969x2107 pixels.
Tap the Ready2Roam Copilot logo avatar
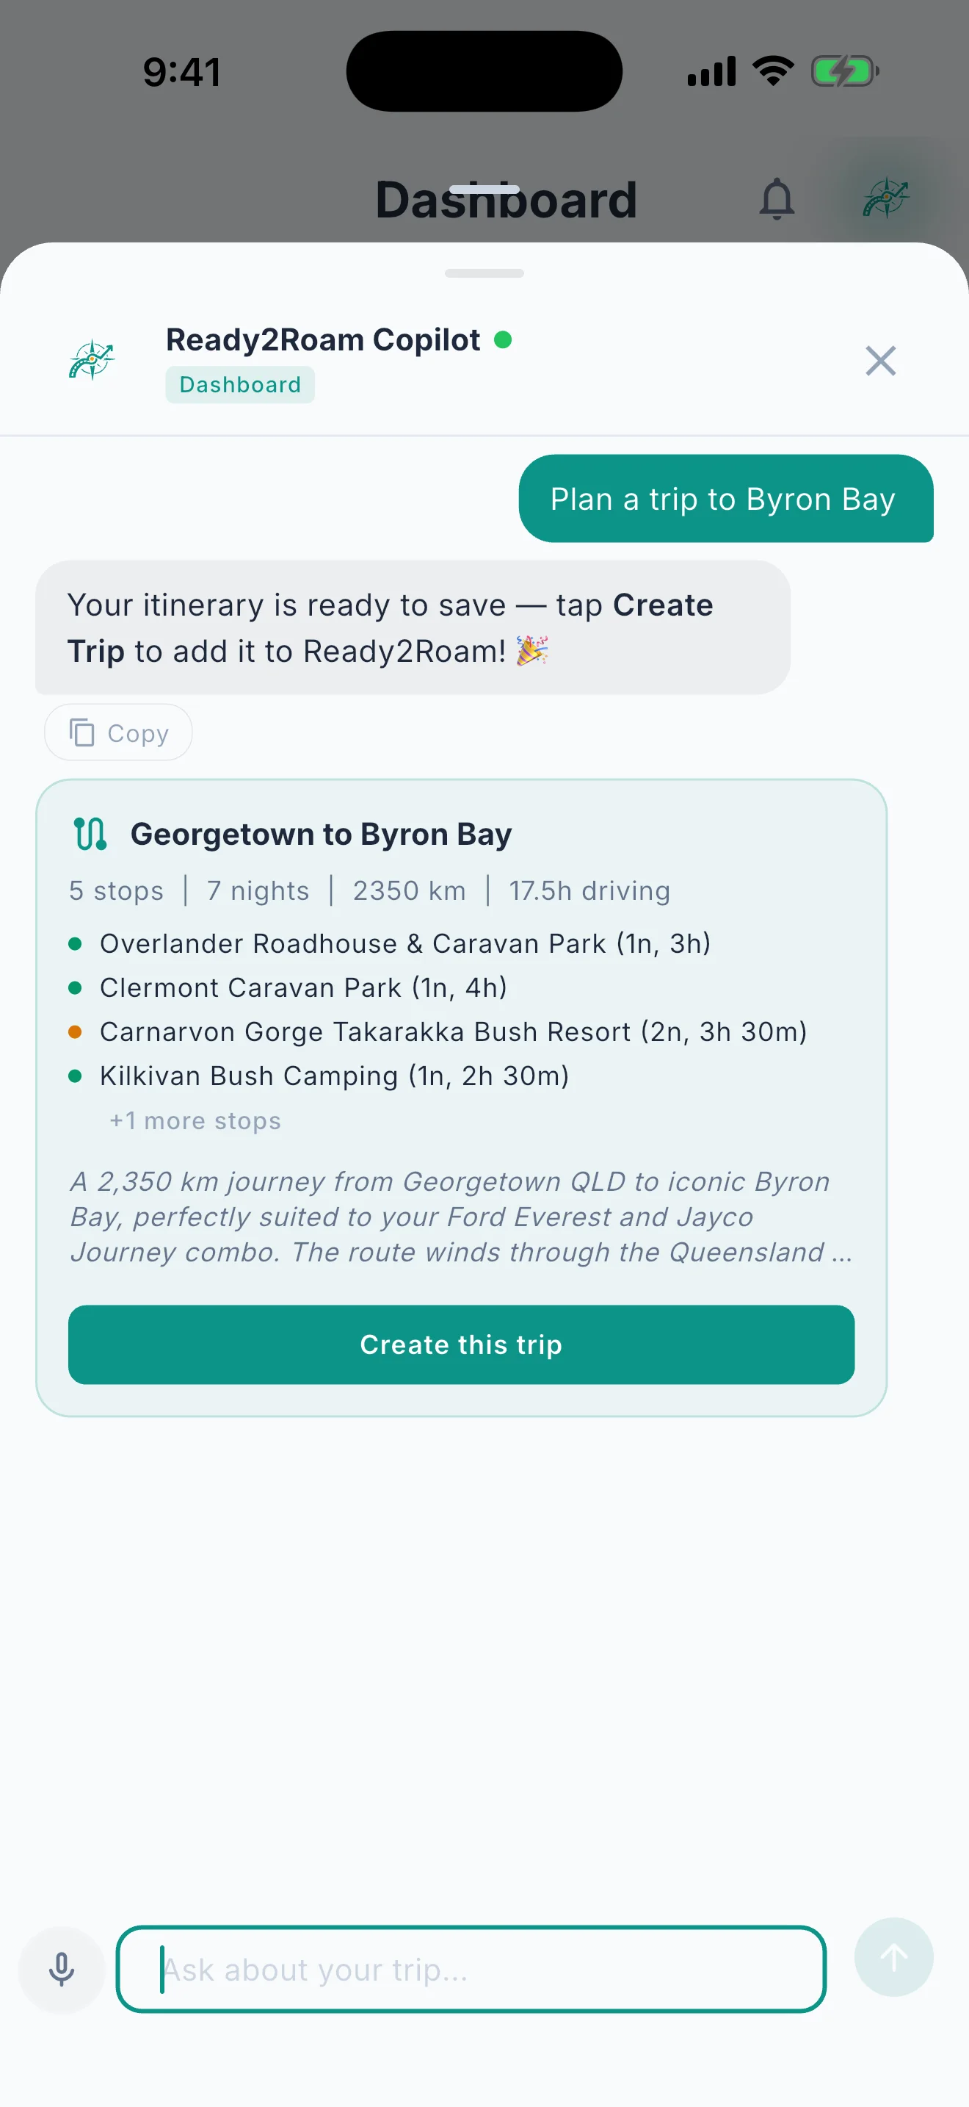coord(92,360)
